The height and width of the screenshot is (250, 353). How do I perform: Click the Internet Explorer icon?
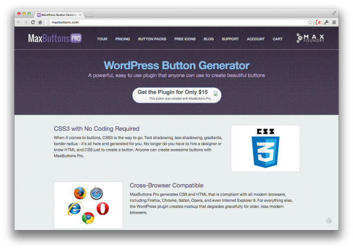[x=74, y=208]
